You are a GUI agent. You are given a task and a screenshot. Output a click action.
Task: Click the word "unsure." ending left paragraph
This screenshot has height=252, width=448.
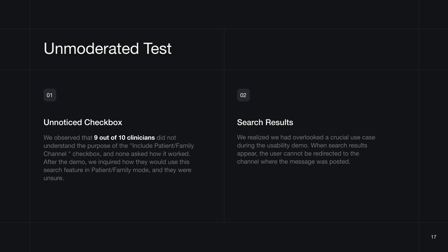coord(54,178)
